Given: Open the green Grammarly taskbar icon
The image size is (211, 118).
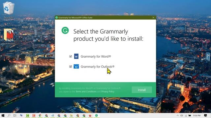Looking at the screenshot, I should click(97, 115).
